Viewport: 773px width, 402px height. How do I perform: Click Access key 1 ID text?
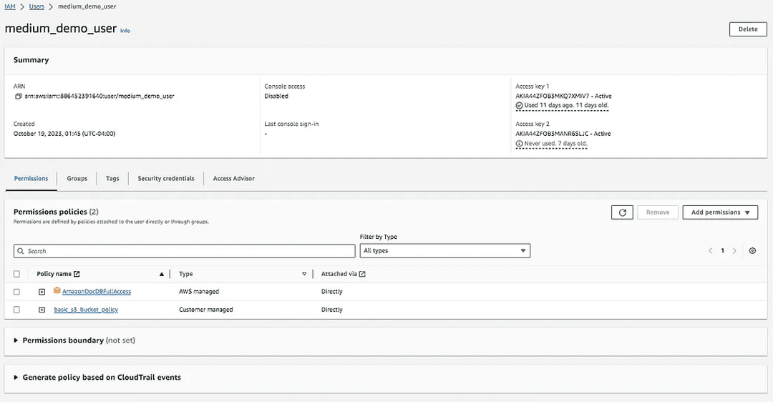(x=552, y=96)
